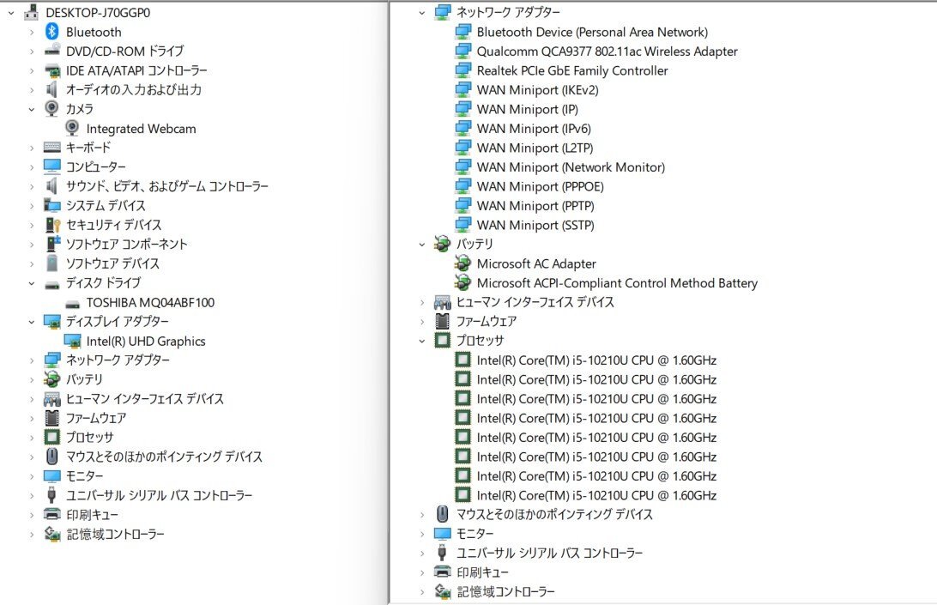The image size is (937, 605).
Task: Select the モニター label in the right pane
Action: pyautogui.click(x=475, y=533)
